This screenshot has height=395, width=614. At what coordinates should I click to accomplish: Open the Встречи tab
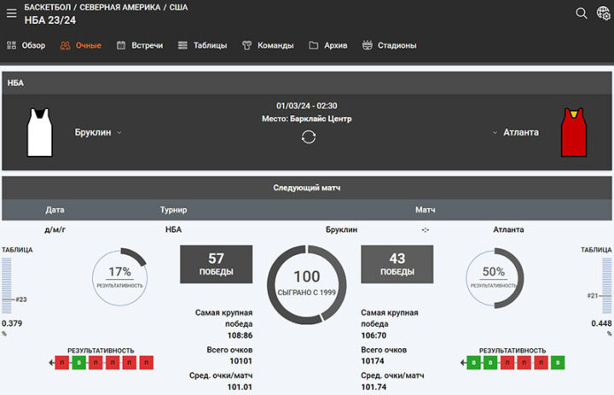tap(139, 45)
